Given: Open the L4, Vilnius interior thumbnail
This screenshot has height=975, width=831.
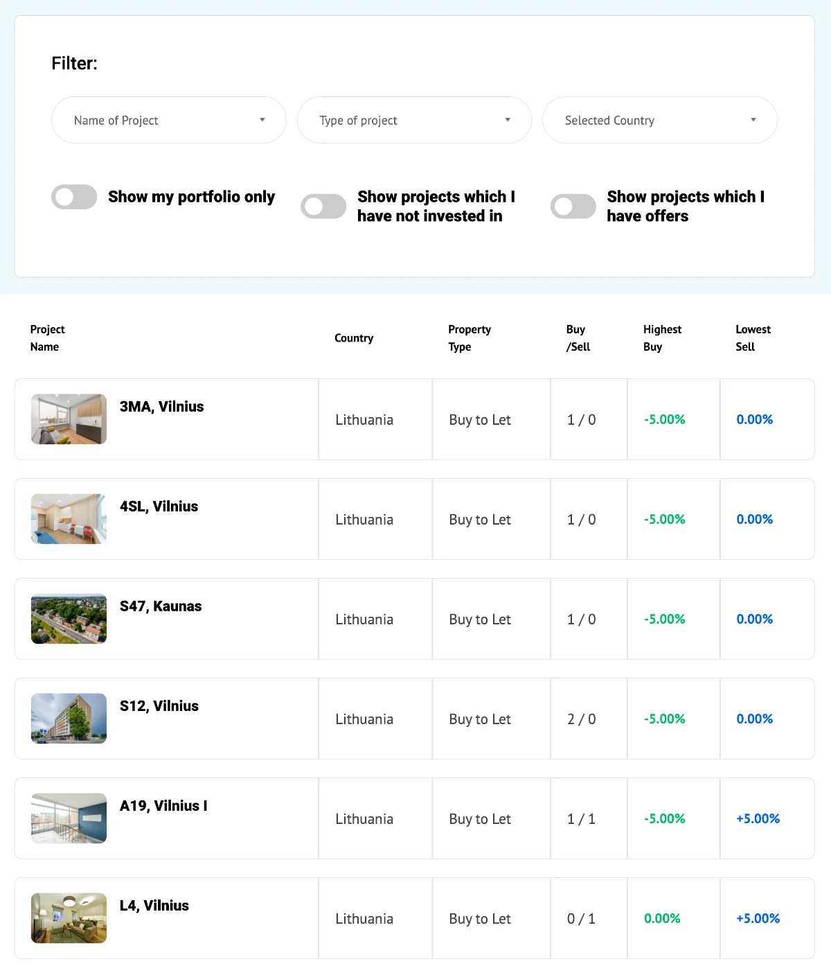Looking at the screenshot, I should (69, 918).
